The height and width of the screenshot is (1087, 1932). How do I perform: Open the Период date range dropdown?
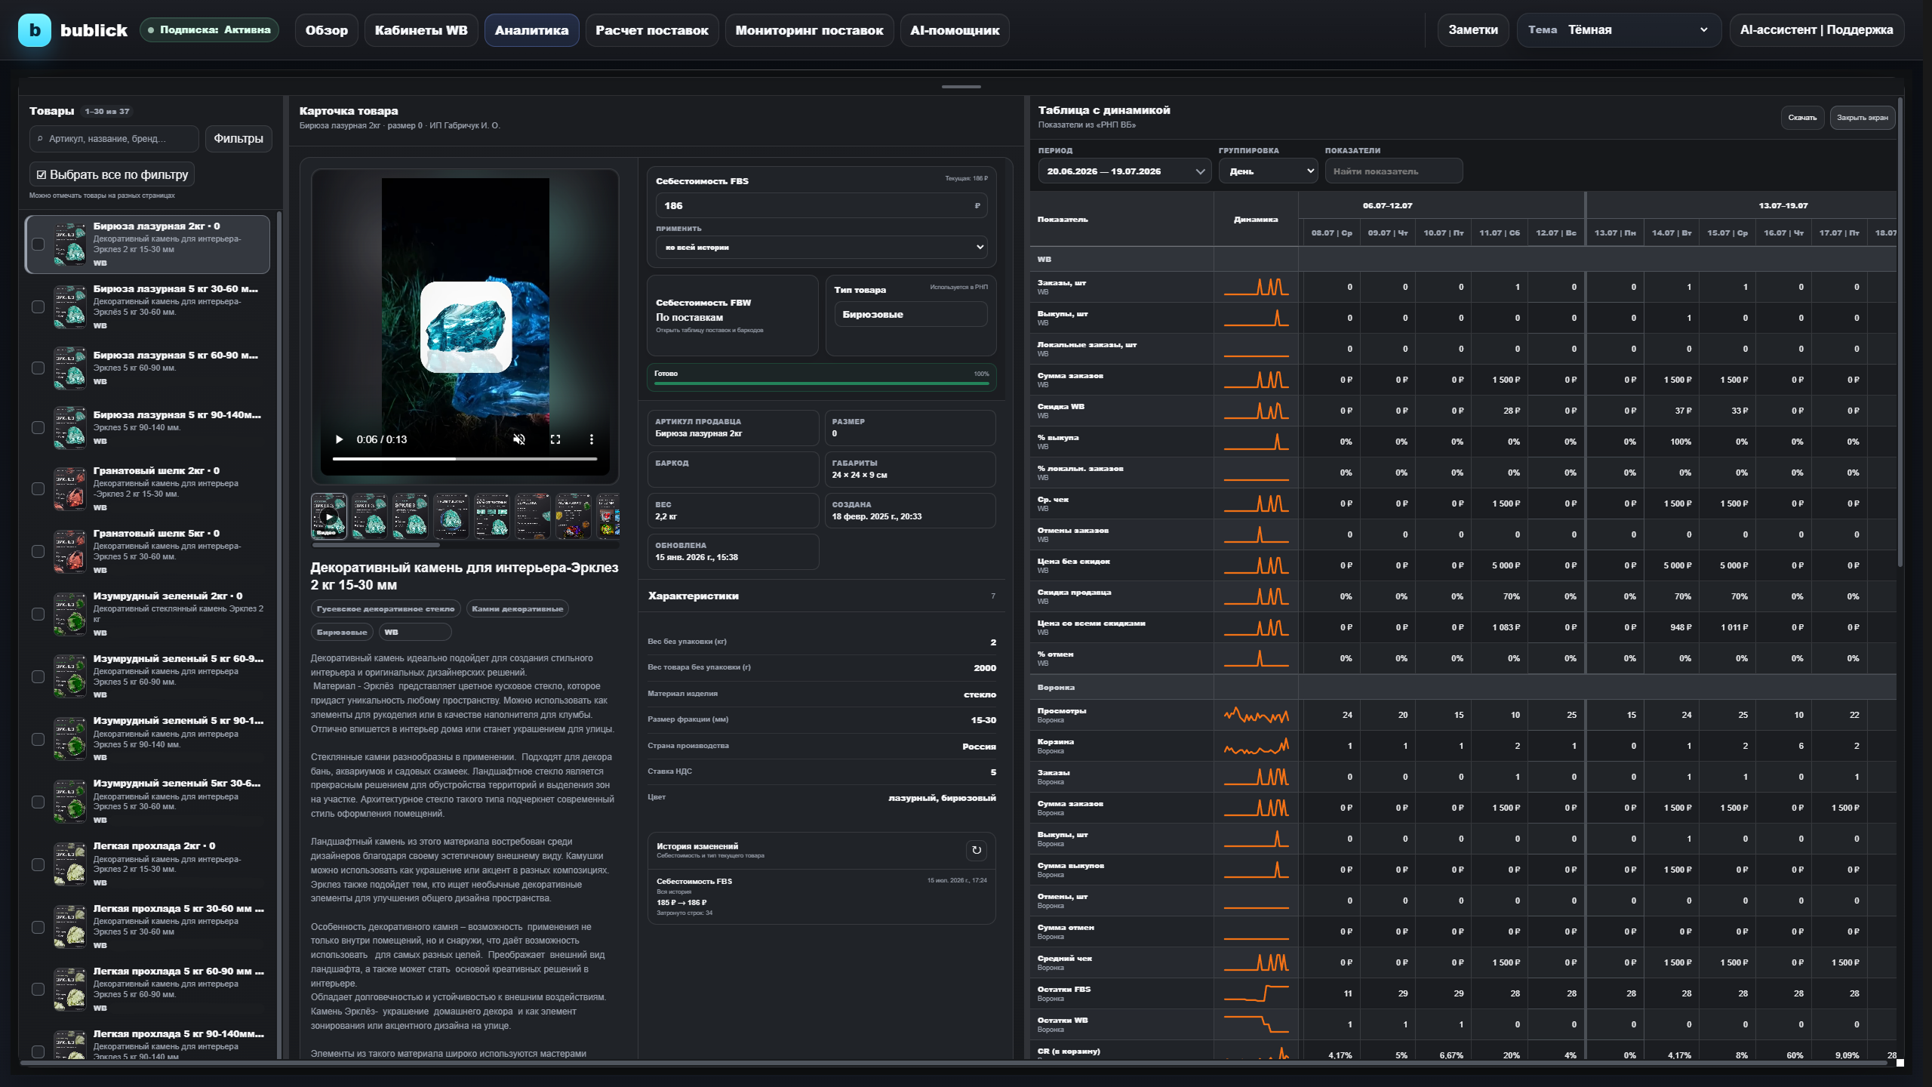(x=1124, y=171)
